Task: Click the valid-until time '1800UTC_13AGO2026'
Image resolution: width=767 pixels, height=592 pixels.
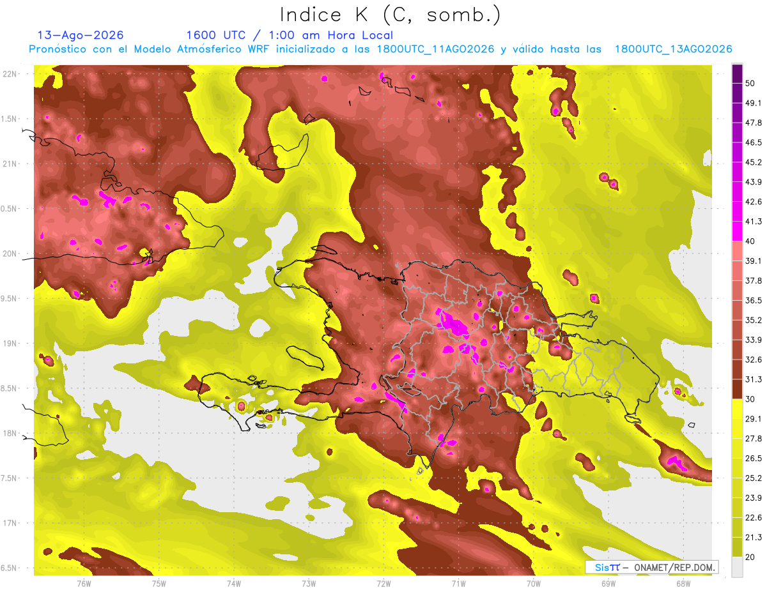Action: click(673, 49)
